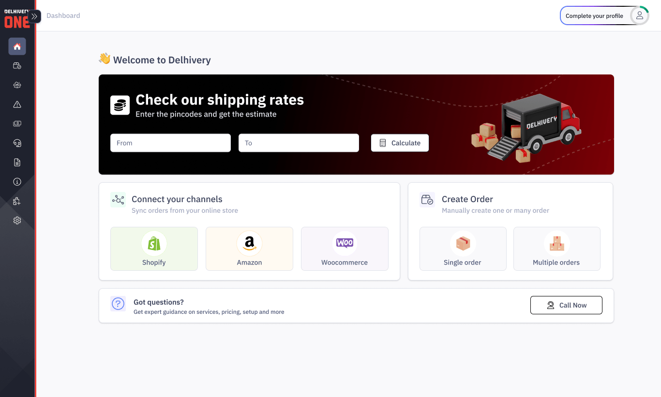Select the Amazon channel card

pyautogui.click(x=249, y=249)
